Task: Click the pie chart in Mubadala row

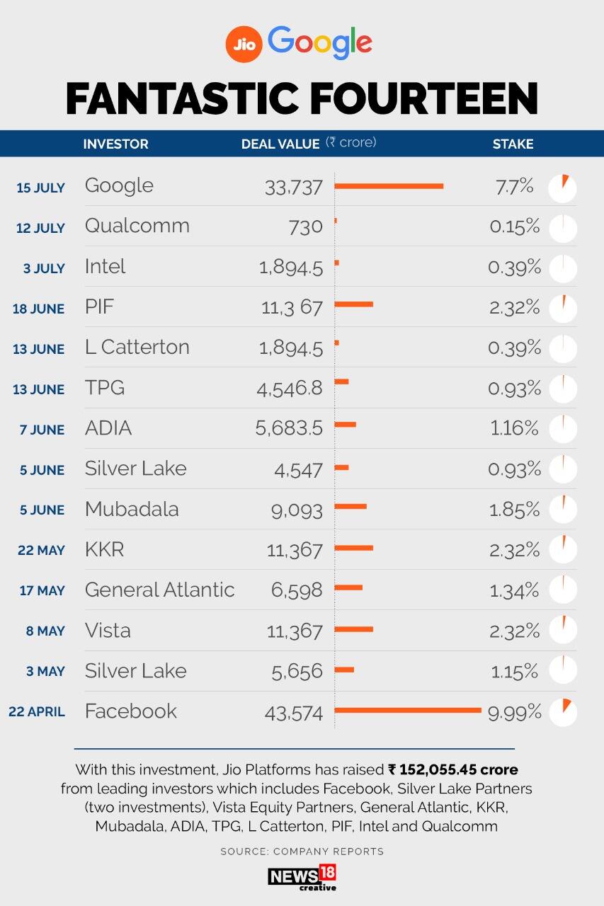Action: [563, 510]
